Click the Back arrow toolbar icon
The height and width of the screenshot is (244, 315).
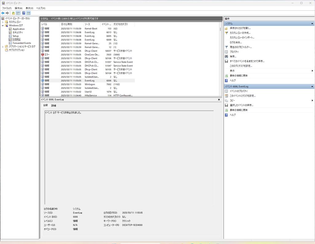click(x=3, y=13)
